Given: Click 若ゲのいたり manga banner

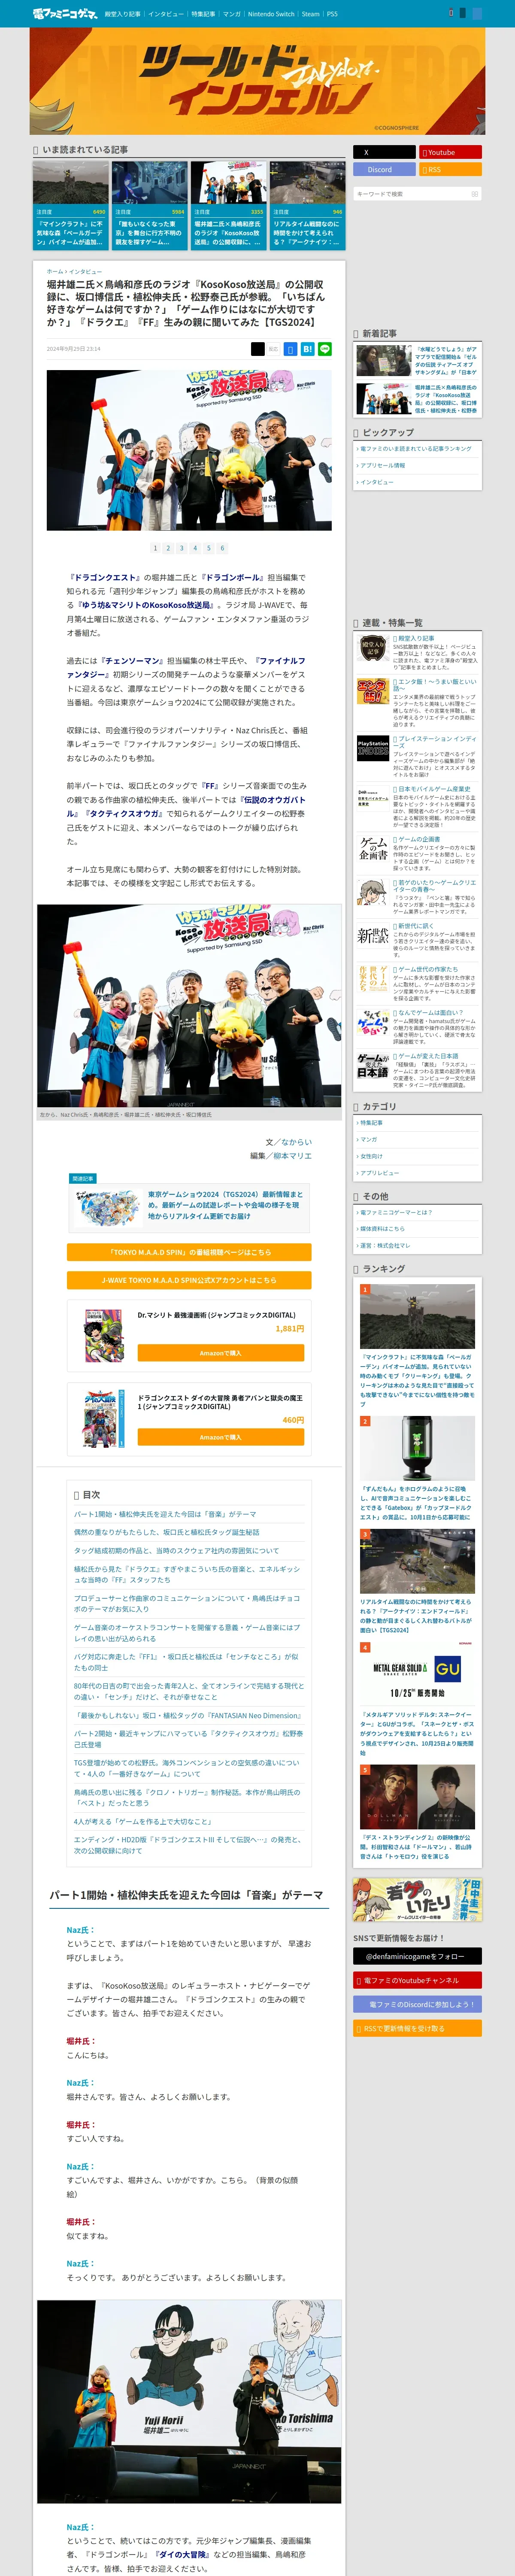Looking at the screenshot, I should (417, 1899).
